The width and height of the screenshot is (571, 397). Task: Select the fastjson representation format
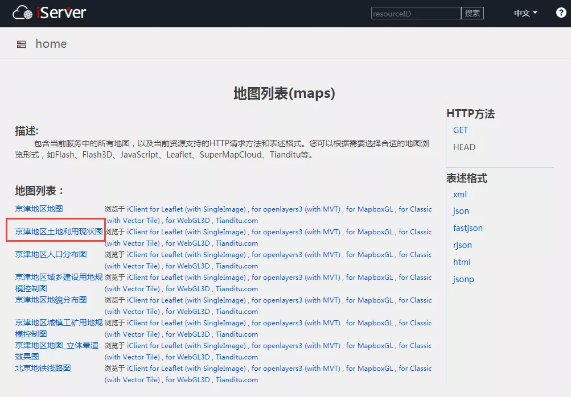467,228
